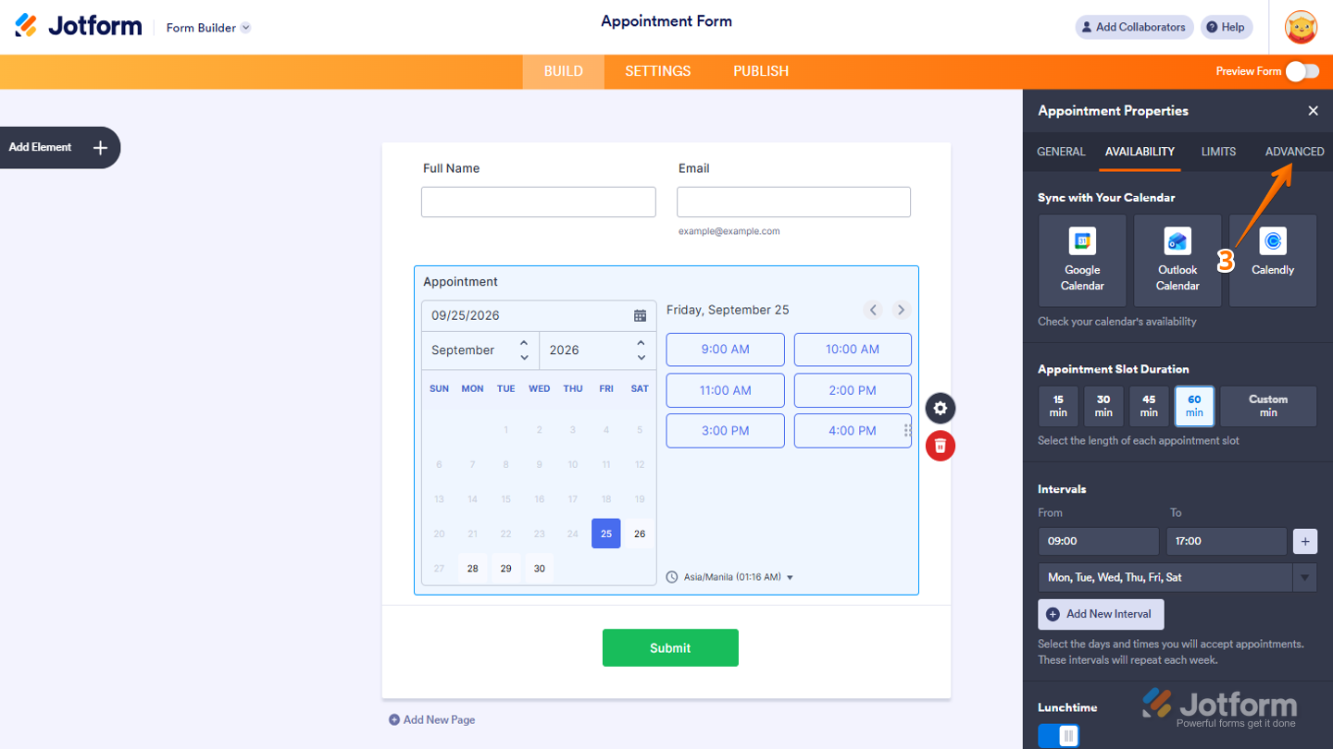Open the September month selector
This screenshot has height=749, width=1333.
click(x=480, y=350)
